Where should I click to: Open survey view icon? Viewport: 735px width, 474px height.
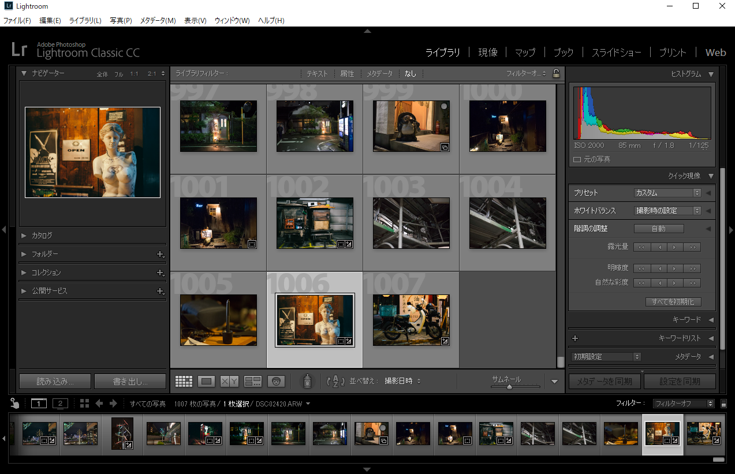click(x=253, y=381)
